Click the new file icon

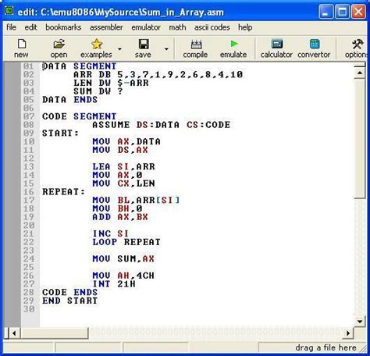click(22, 44)
